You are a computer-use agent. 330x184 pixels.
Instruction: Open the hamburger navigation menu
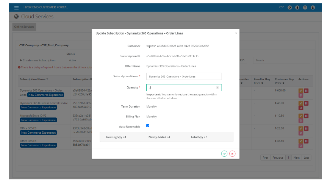tap(16, 8)
